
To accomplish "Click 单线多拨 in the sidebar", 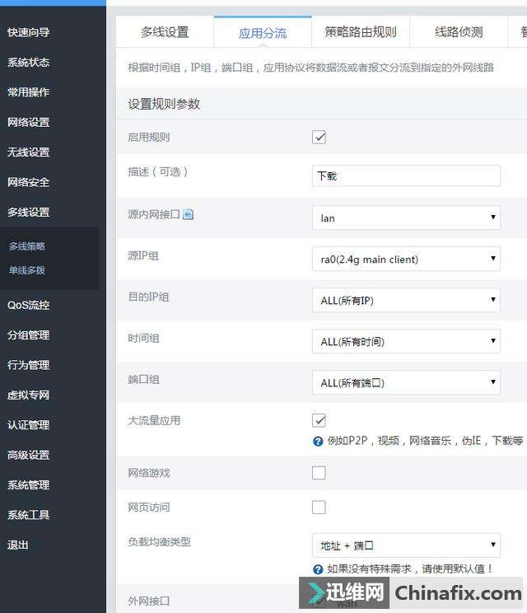I will tap(27, 270).
